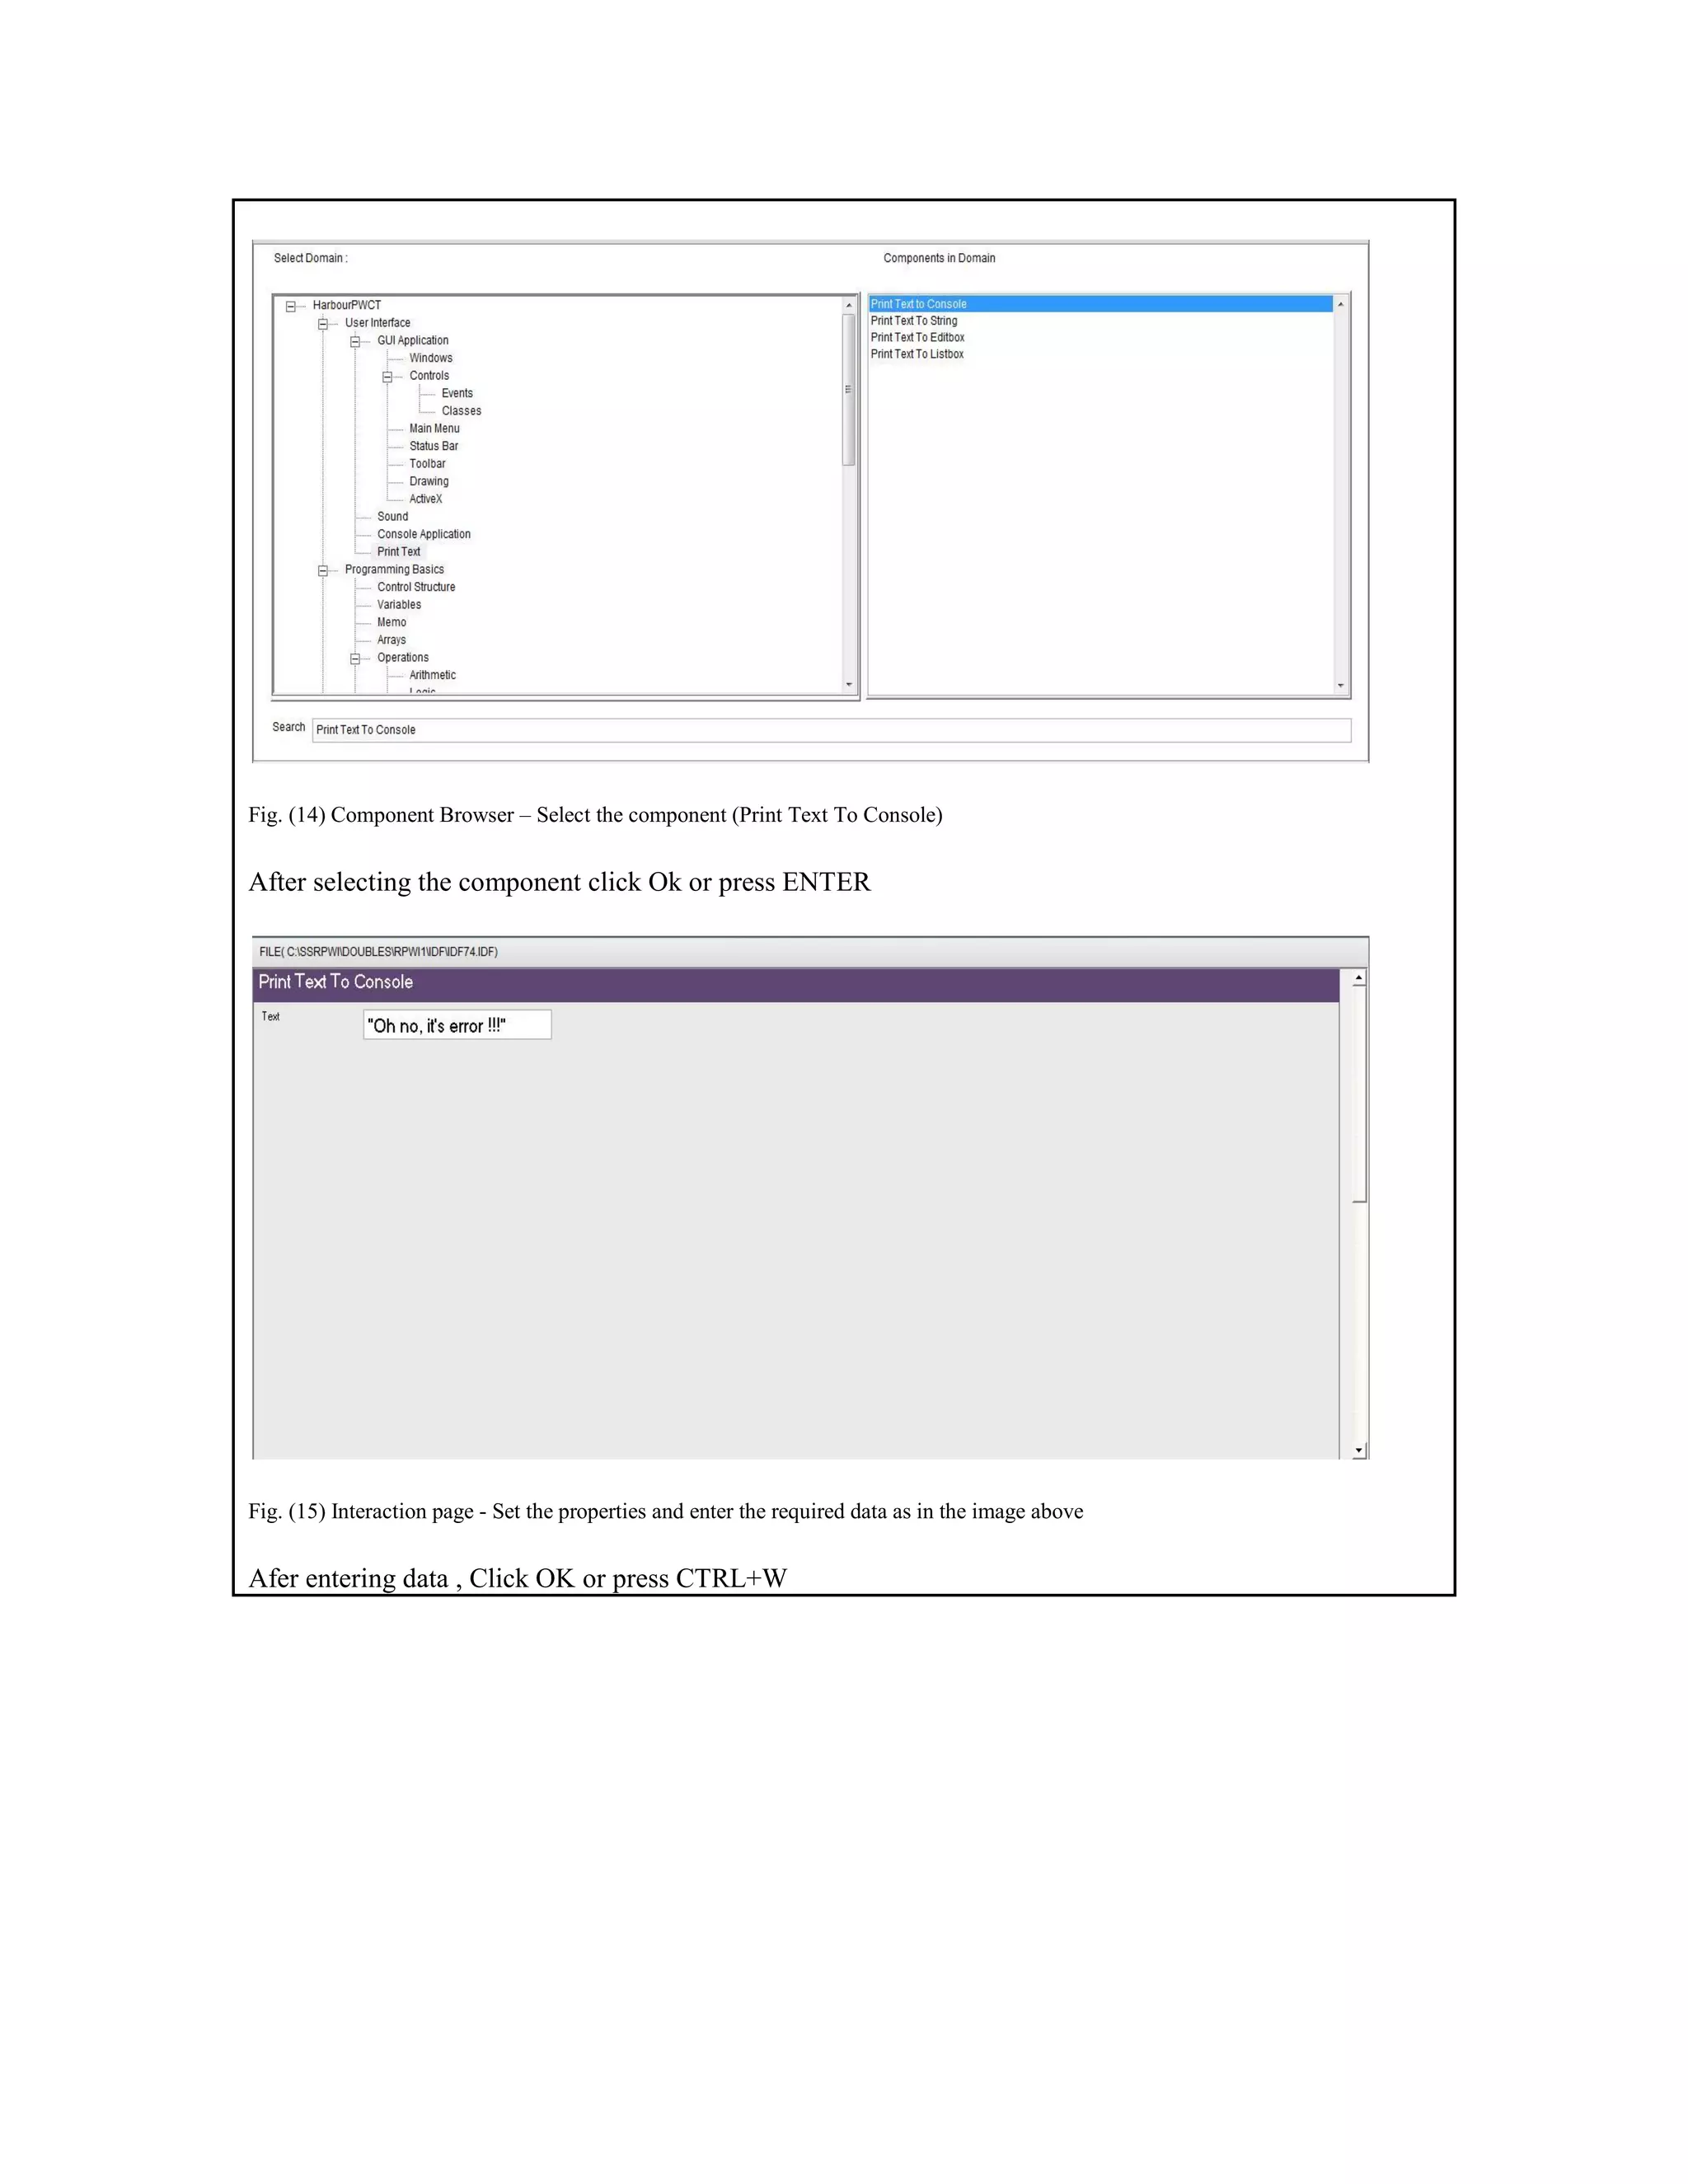Select Arrays in the domain tree

coord(391,640)
